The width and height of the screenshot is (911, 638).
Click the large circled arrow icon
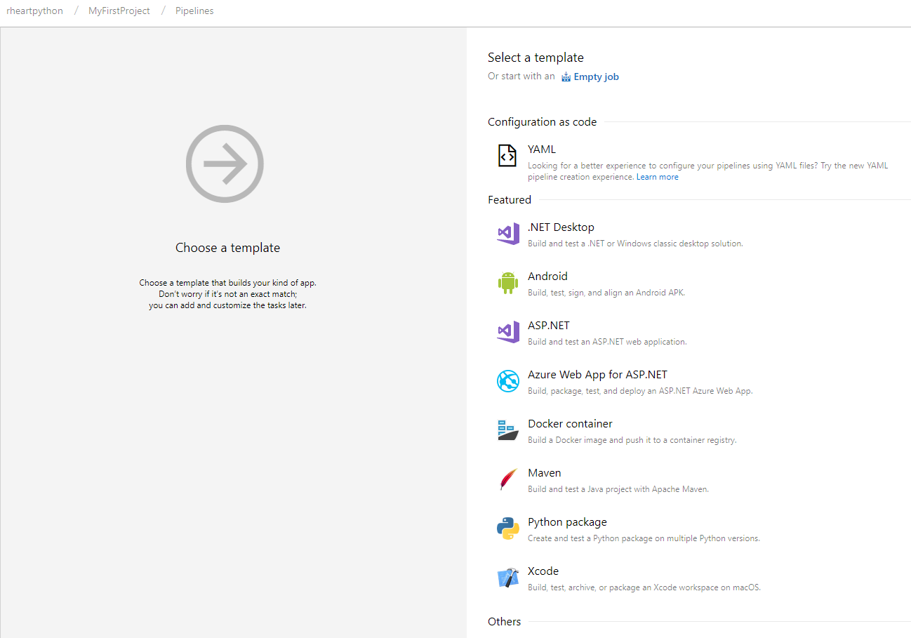pyautogui.click(x=225, y=164)
